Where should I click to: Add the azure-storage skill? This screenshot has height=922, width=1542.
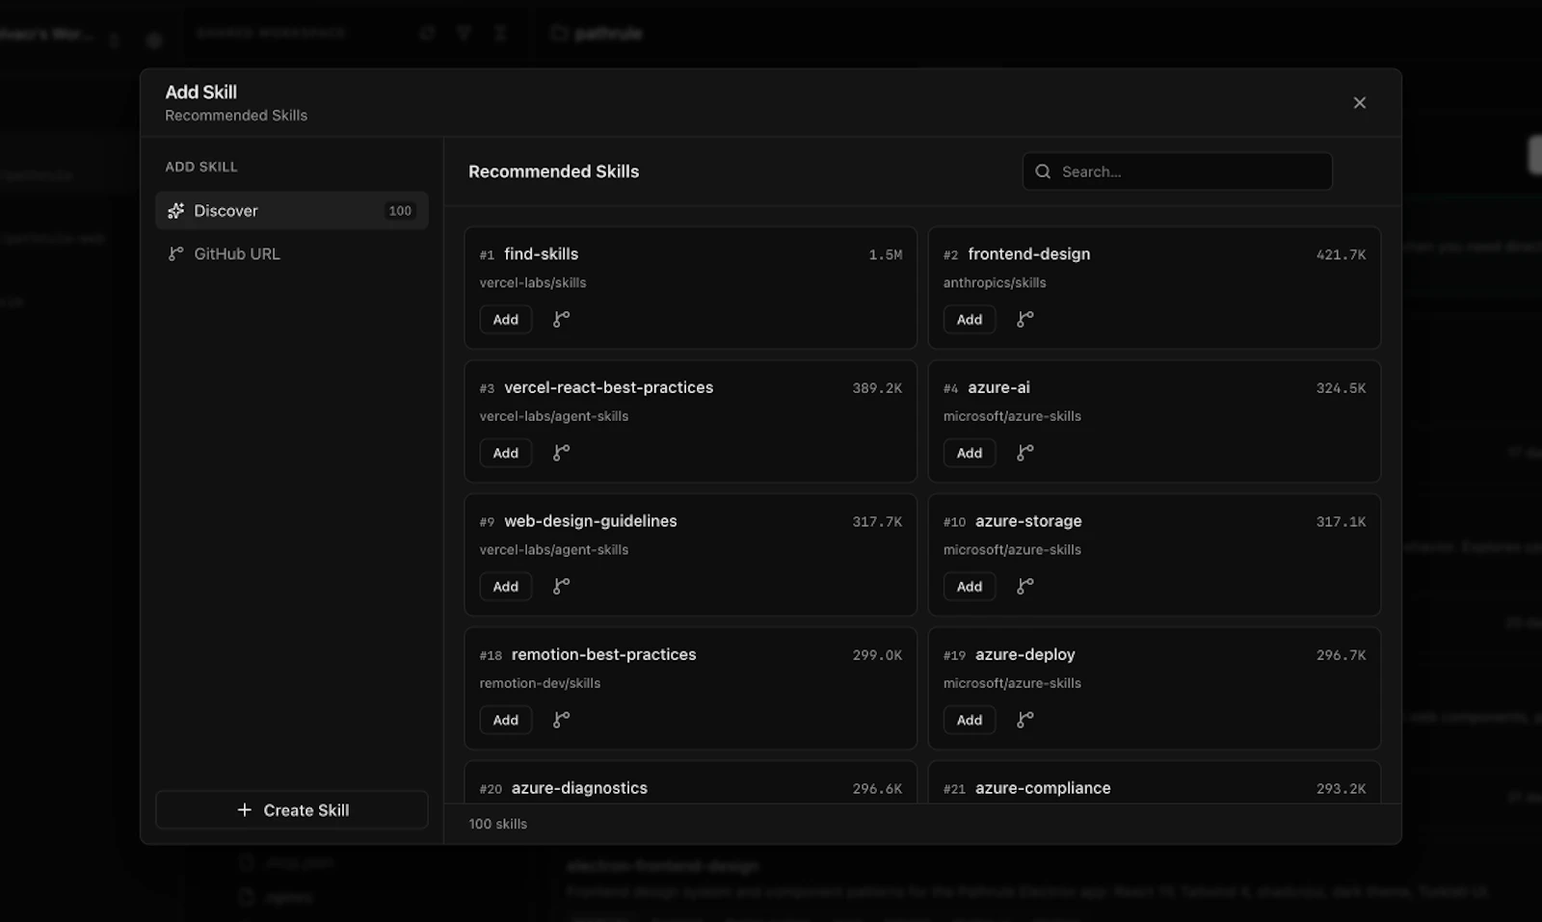(x=970, y=586)
